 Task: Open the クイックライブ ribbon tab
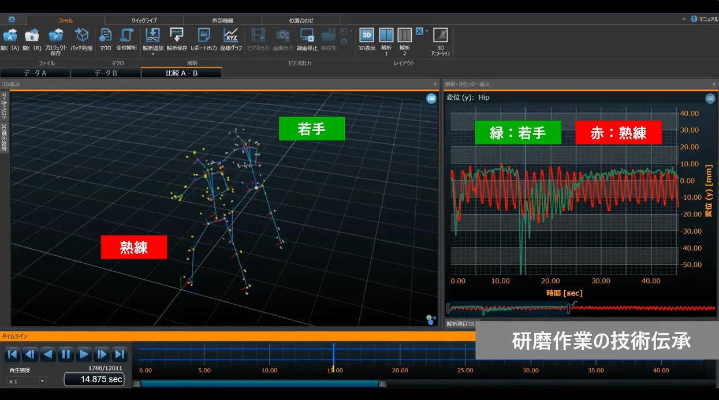click(x=144, y=20)
